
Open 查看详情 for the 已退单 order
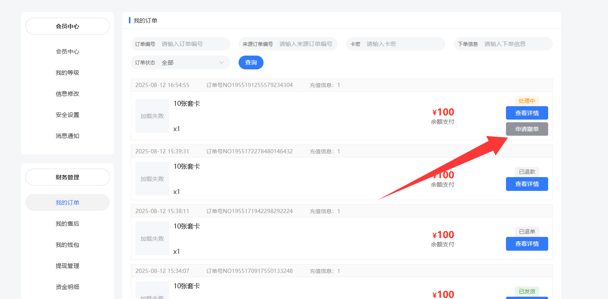[x=527, y=244]
